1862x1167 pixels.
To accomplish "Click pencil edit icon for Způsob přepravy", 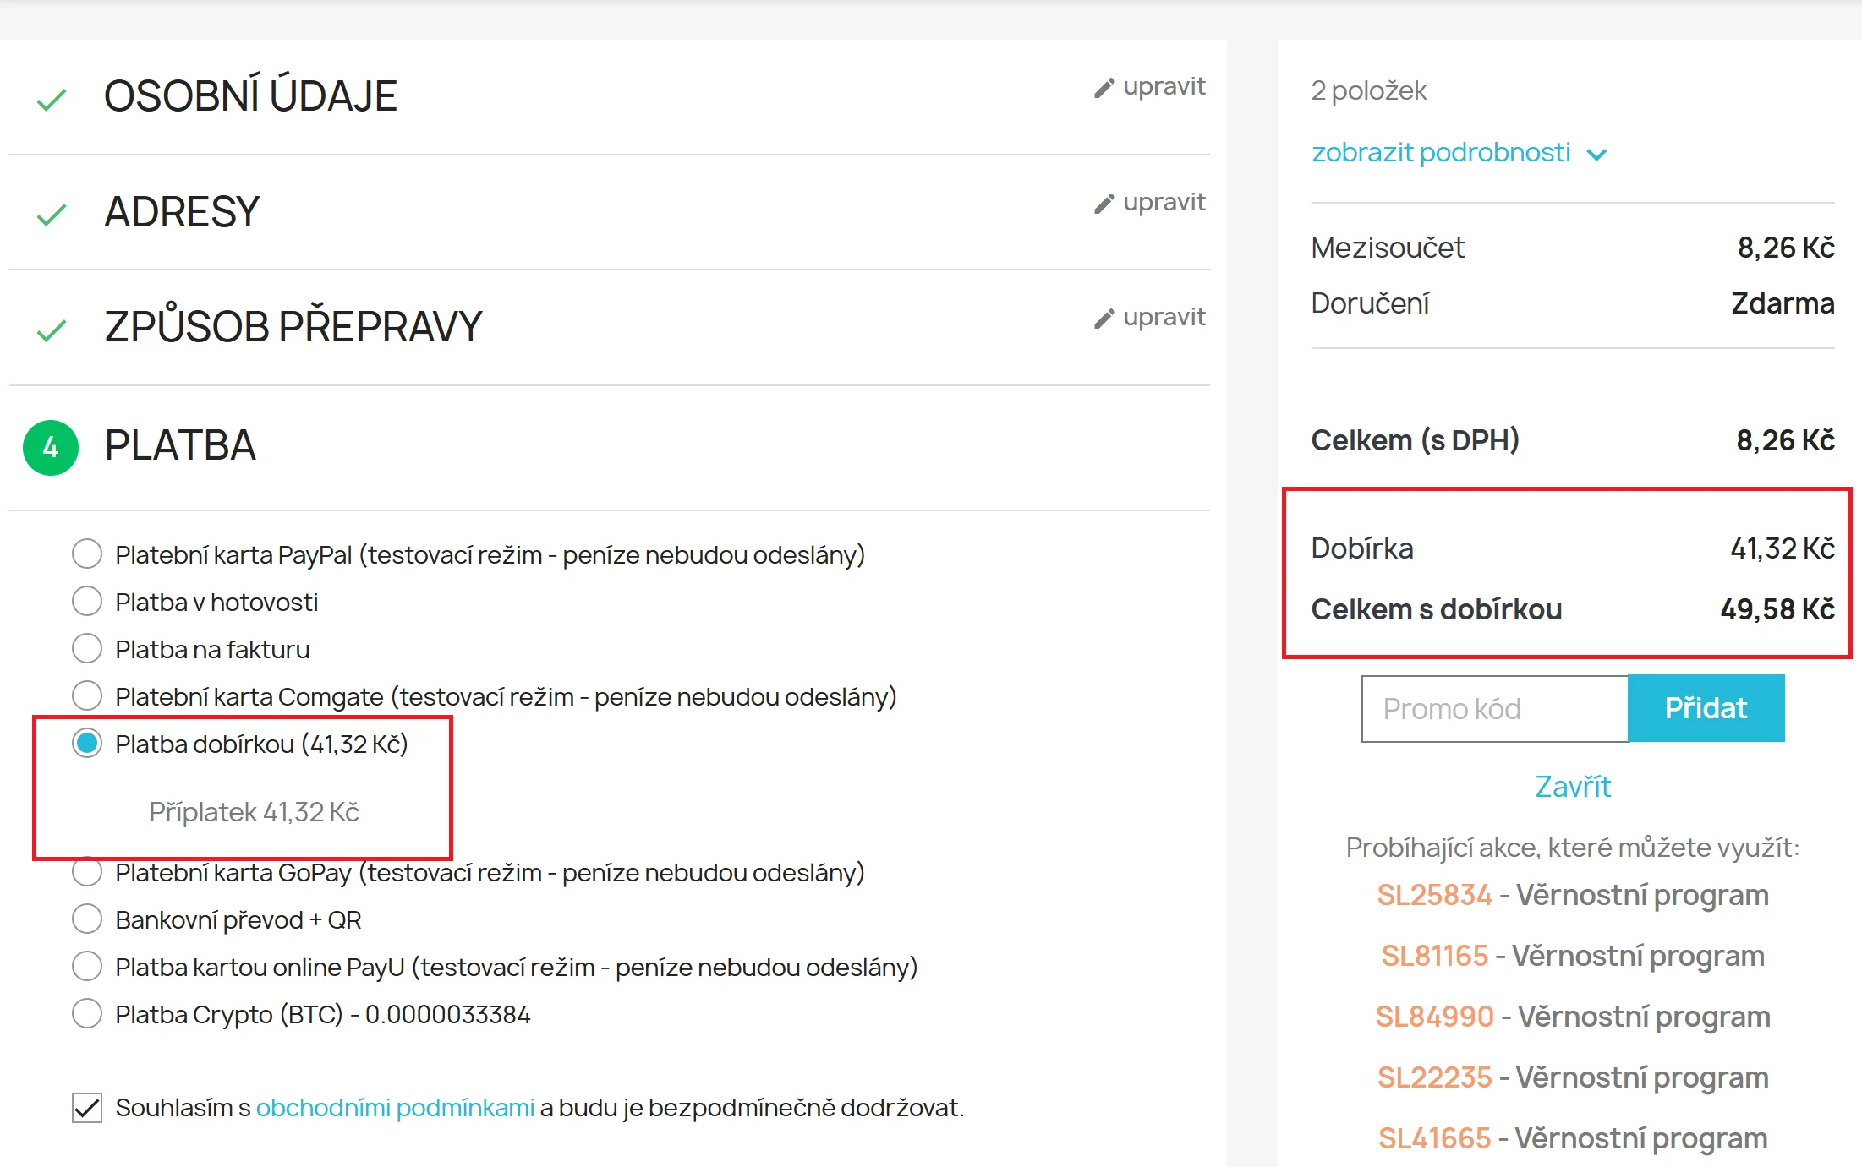I will tap(1104, 319).
